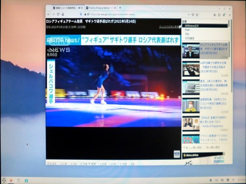Open the teal software app taskbar icon
This screenshot has width=246, height=184.
point(26,181)
